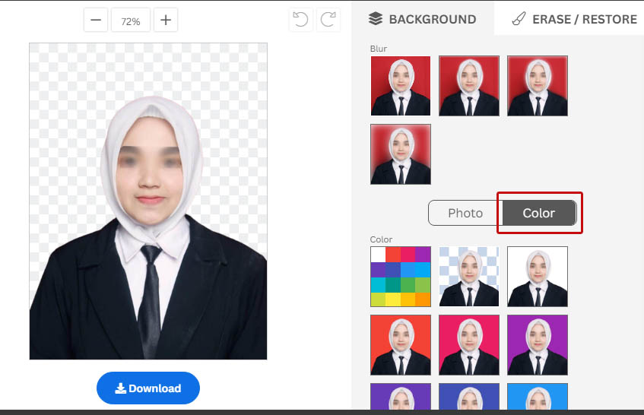
Task: Apply the magenta-purple background color
Action: click(538, 345)
